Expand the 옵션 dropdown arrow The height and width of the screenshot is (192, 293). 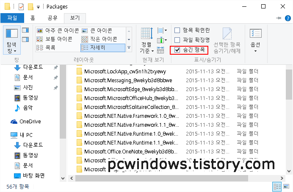pyautogui.click(x=255, y=51)
